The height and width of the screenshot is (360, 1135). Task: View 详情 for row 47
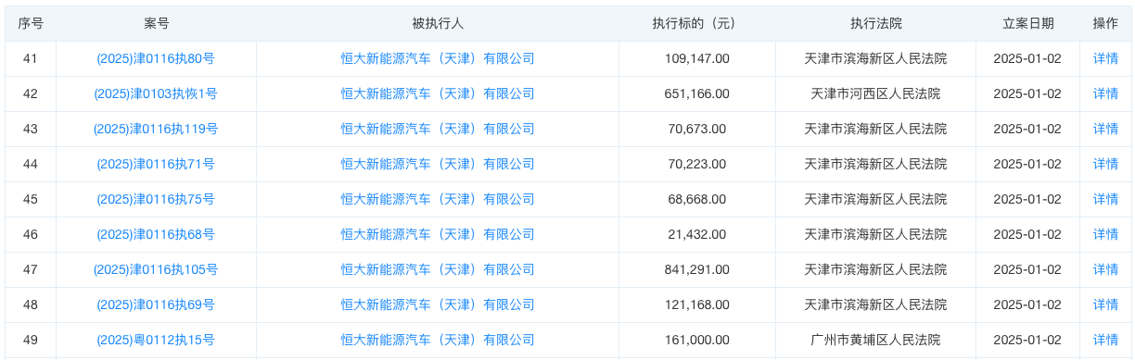1105,269
